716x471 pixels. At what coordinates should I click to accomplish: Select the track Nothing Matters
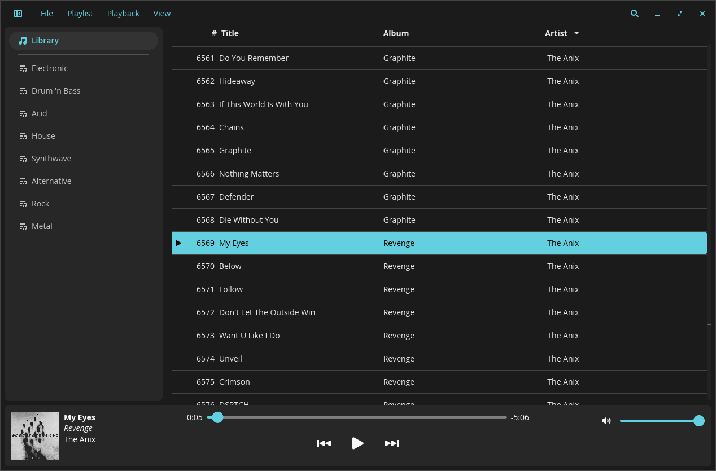(249, 174)
